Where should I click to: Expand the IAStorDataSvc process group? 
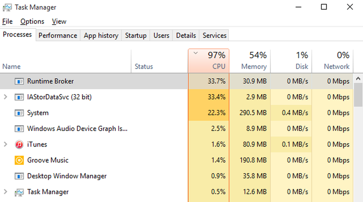[x=5, y=97]
